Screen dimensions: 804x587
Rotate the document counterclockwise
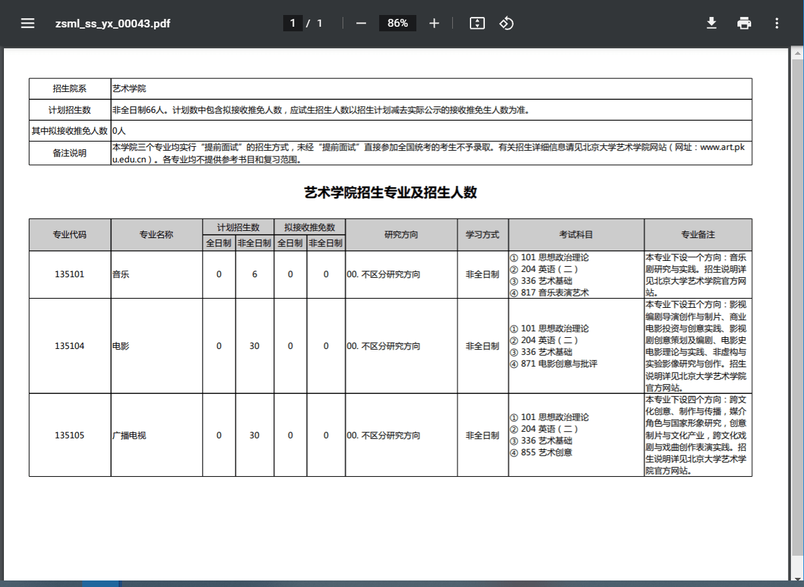[506, 23]
